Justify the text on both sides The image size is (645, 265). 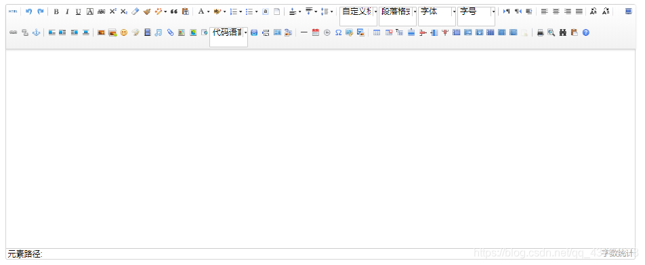click(x=579, y=11)
